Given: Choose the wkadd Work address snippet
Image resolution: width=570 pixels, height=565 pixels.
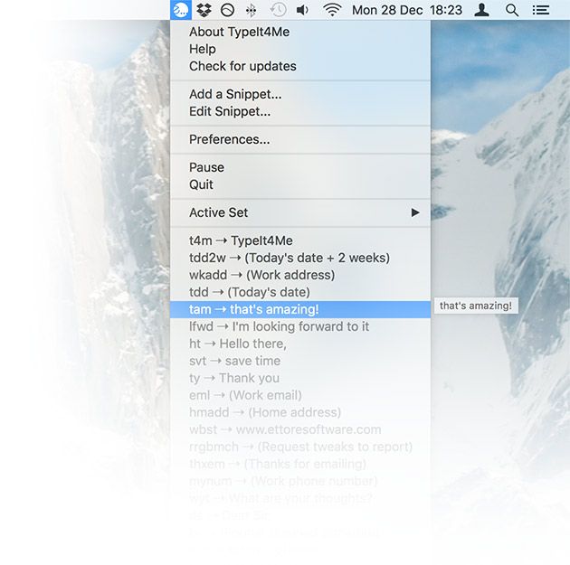Looking at the screenshot, I should click(300, 275).
